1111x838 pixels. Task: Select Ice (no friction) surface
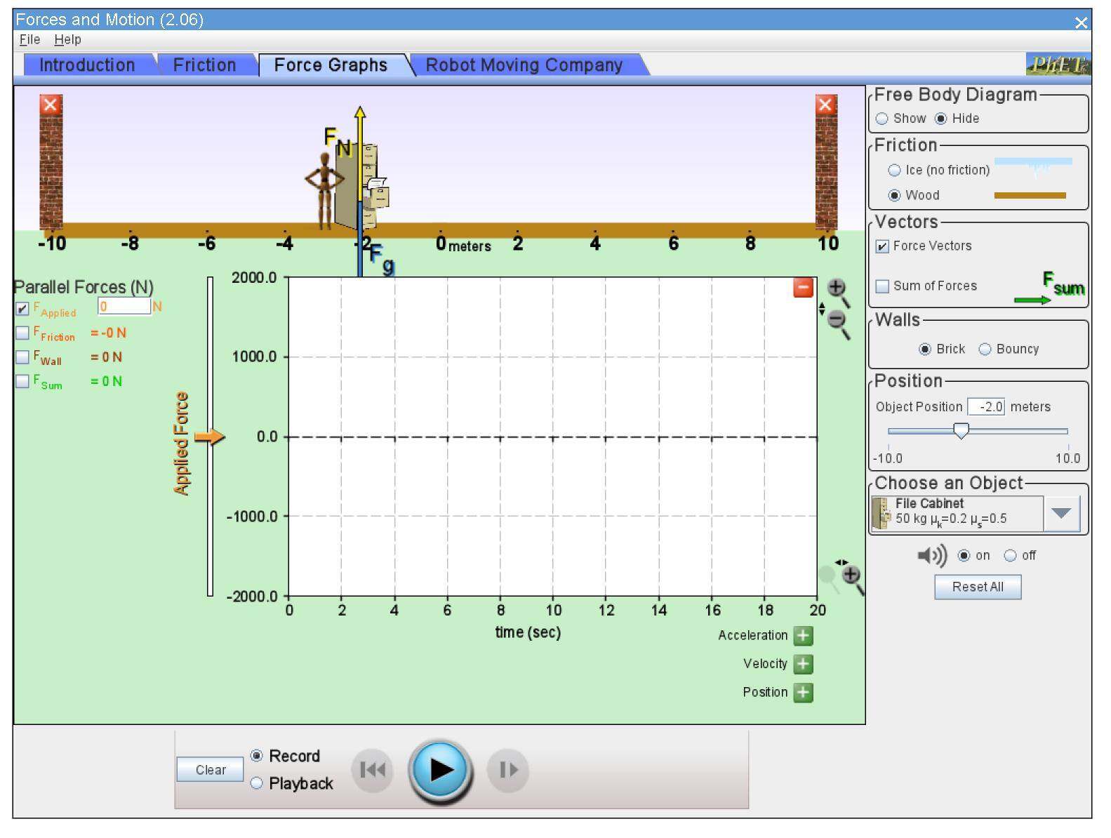(895, 171)
